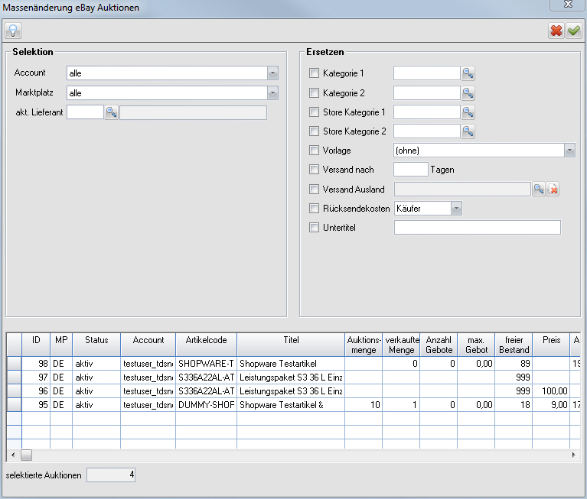Click the freier Bestand column header
This screenshot has height=499, width=587.
(514, 345)
